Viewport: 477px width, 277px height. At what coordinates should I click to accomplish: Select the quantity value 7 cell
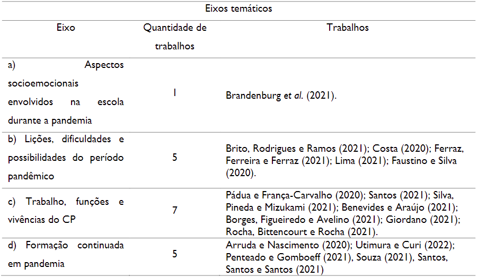[x=174, y=211]
